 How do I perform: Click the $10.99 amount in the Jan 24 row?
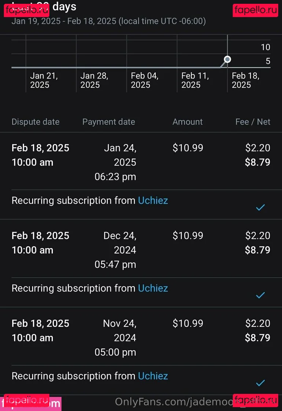[x=188, y=148]
